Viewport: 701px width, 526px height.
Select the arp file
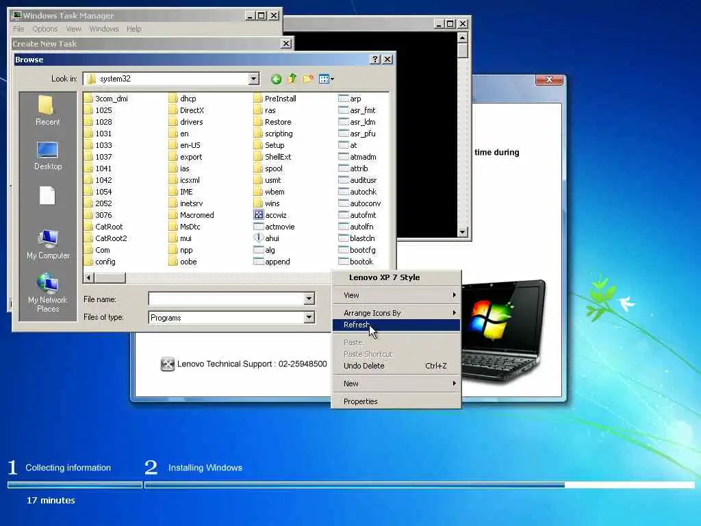[350, 99]
